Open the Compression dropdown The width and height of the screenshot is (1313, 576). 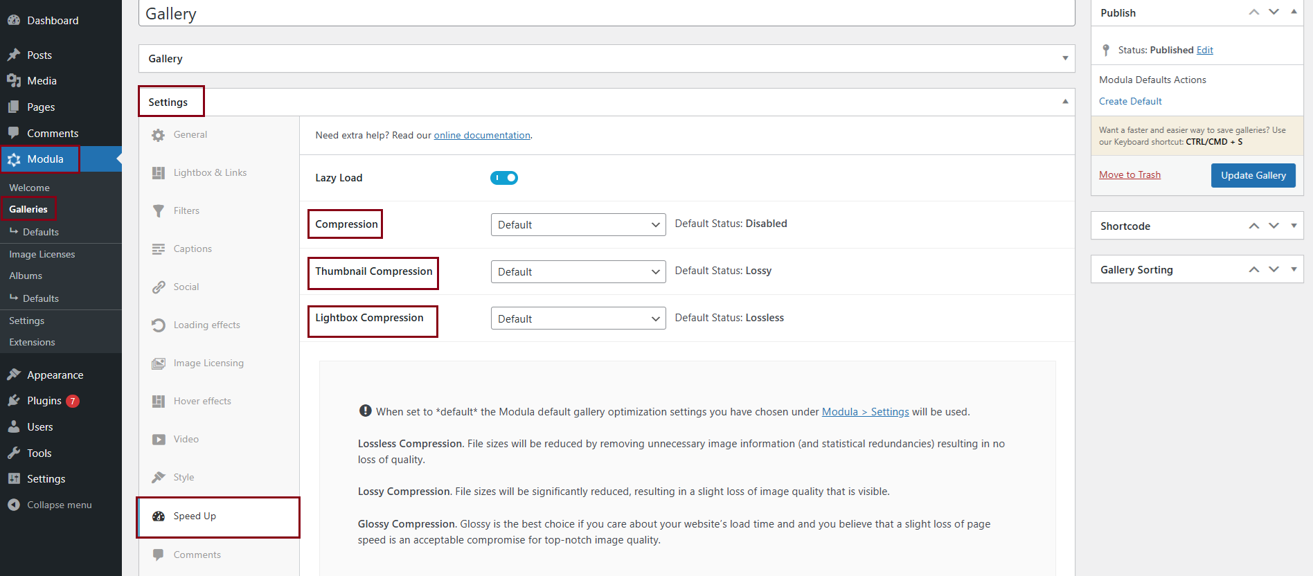(x=578, y=225)
